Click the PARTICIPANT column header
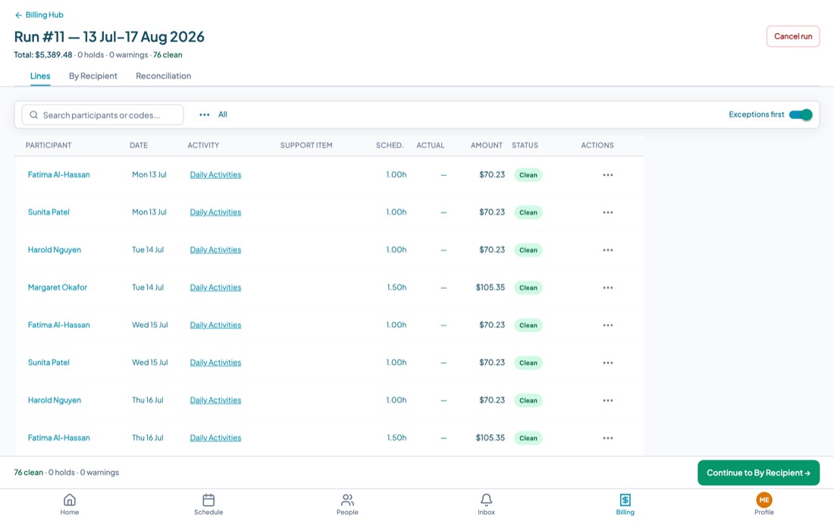 click(49, 146)
